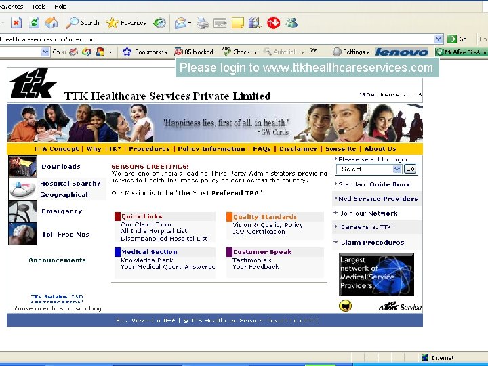This screenshot has height=366, width=488.
Task: Open the TPA Concept nav item
Action: [x=56, y=148]
